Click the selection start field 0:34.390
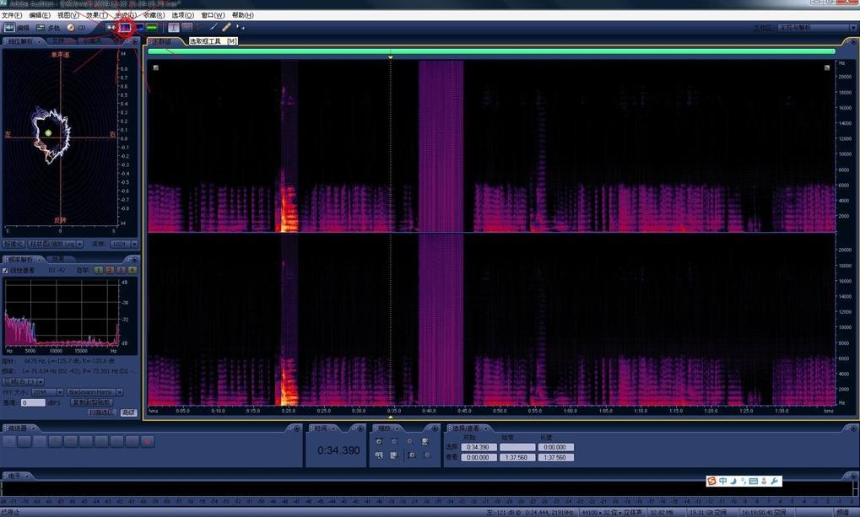The image size is (860, 517). 479,447
